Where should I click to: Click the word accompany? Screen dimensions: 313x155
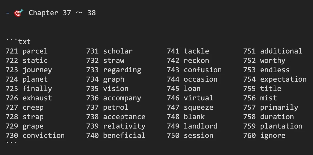(122, 98)
